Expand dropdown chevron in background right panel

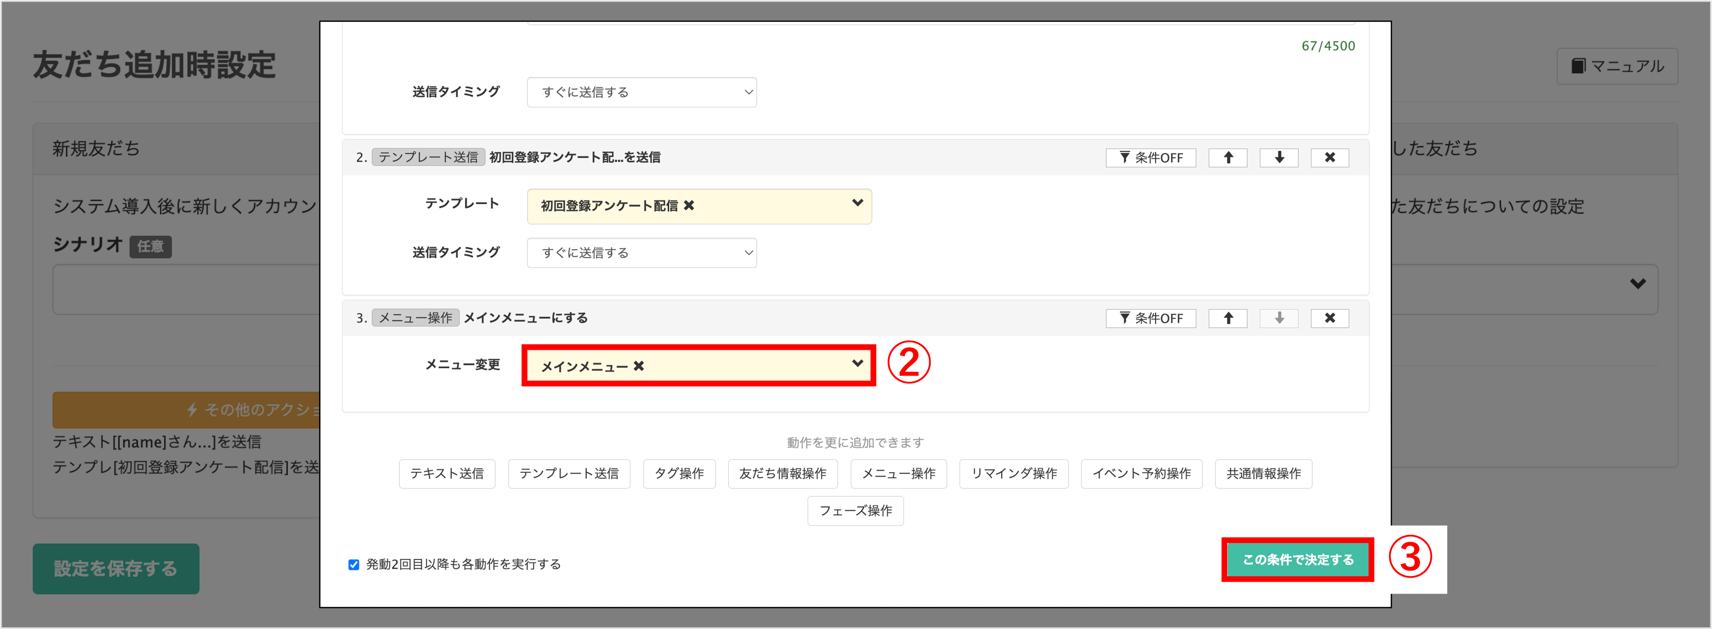click(1637, 284)
